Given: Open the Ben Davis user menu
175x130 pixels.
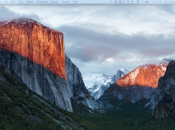Looking at the screenshot, I should click(x=170, y=2).
